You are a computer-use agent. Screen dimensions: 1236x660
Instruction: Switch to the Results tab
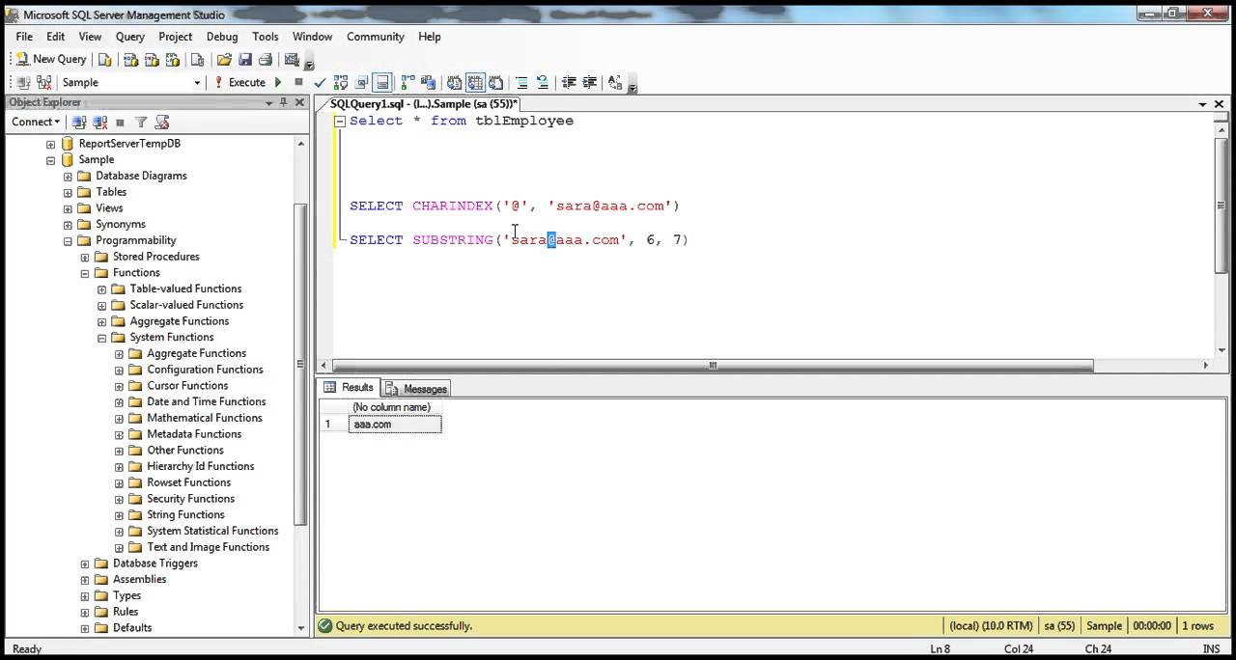pos(349,388)
